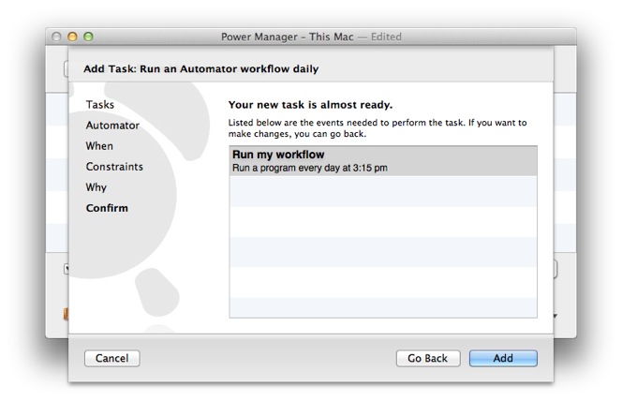This screenshot has height=401, width=622.
Task: Cancel the Add Task dialog
Action: coord(111,358)
